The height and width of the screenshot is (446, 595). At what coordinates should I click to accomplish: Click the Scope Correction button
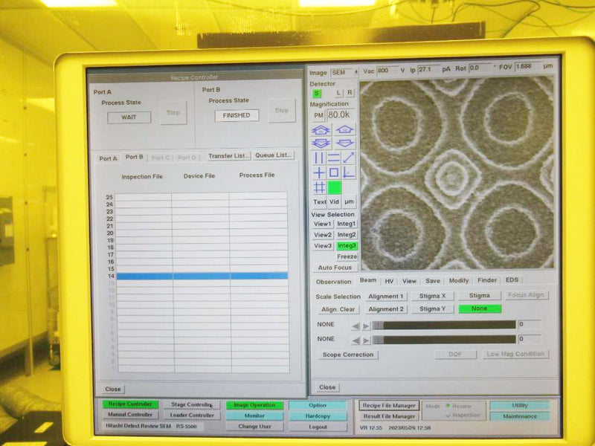point(348,355)
